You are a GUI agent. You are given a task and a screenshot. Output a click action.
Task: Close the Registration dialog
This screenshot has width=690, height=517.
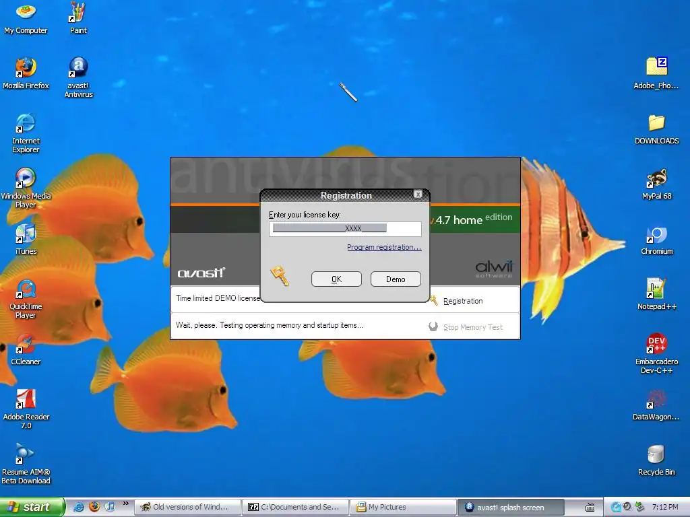point(418,195)
